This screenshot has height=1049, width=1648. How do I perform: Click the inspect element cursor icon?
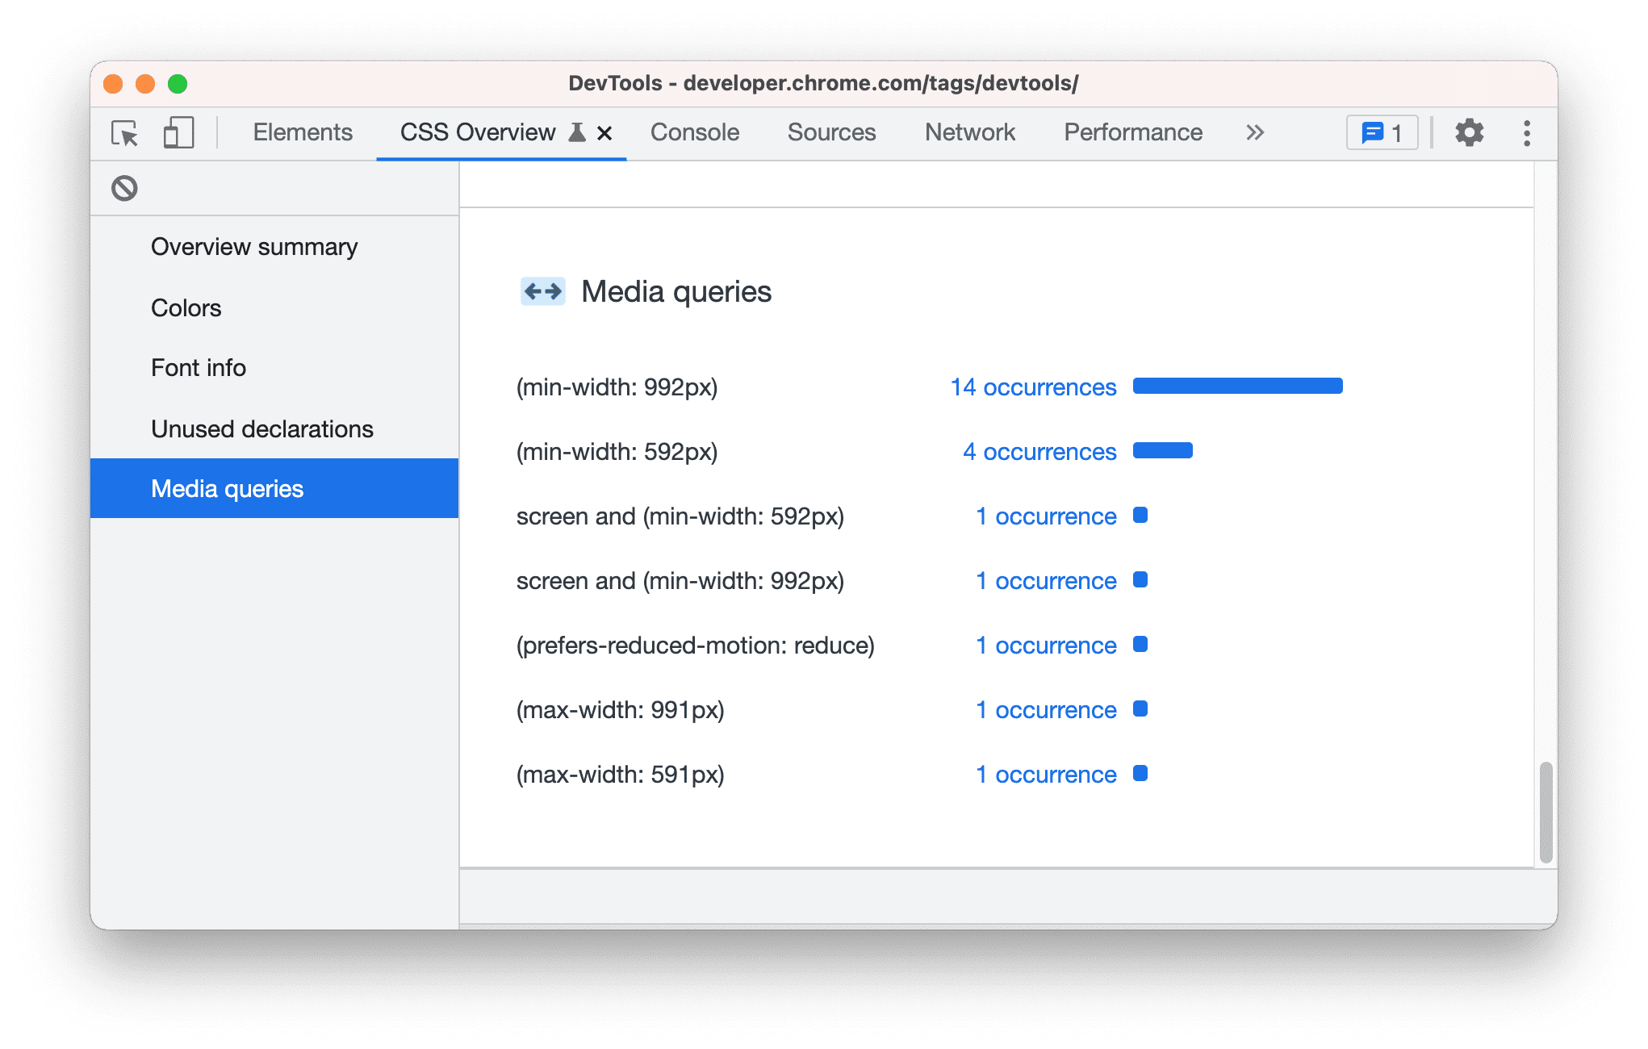click(123, 132)
